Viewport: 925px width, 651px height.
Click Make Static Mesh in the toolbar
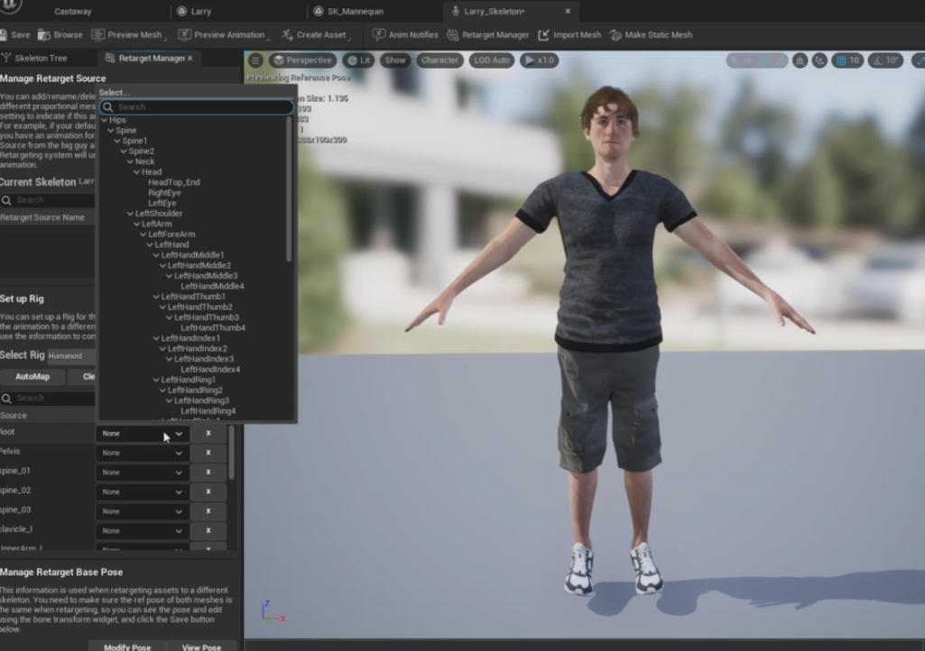tap(651, 35)
